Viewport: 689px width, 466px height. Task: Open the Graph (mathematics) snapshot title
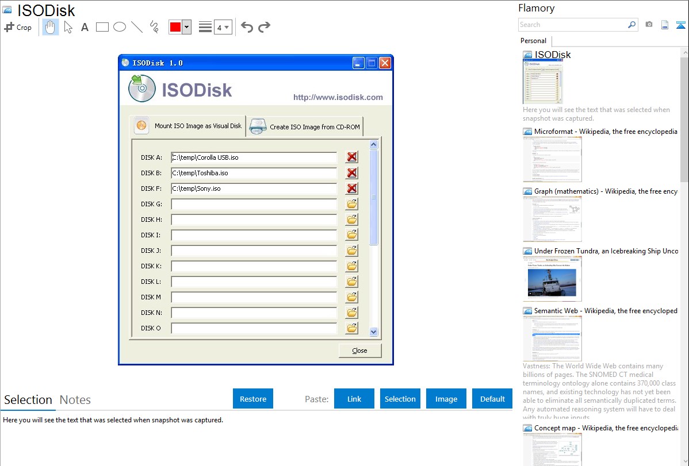[606, 191]
